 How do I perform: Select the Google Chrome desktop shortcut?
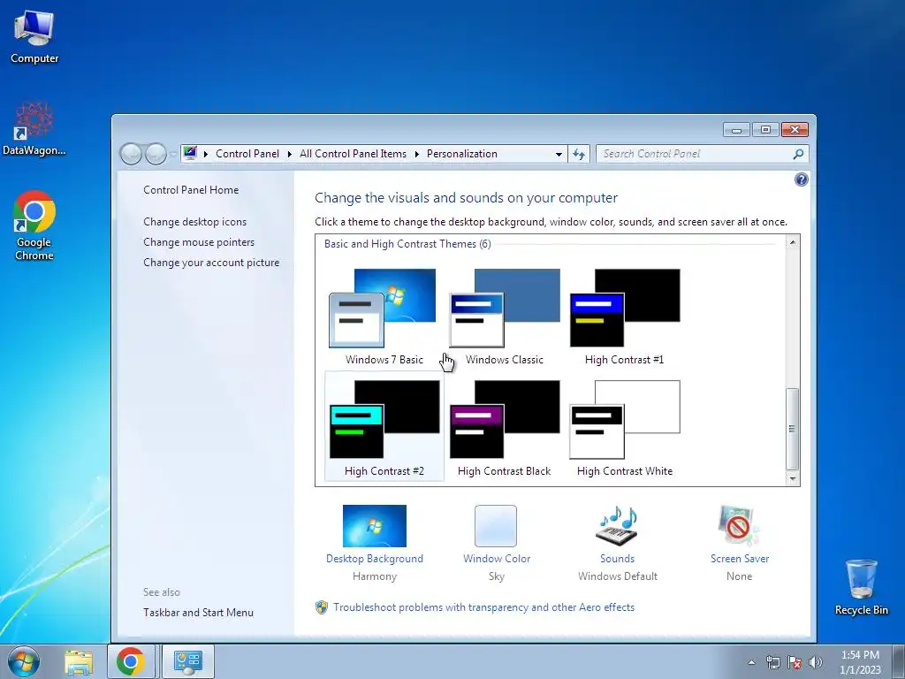pos(34,225)
